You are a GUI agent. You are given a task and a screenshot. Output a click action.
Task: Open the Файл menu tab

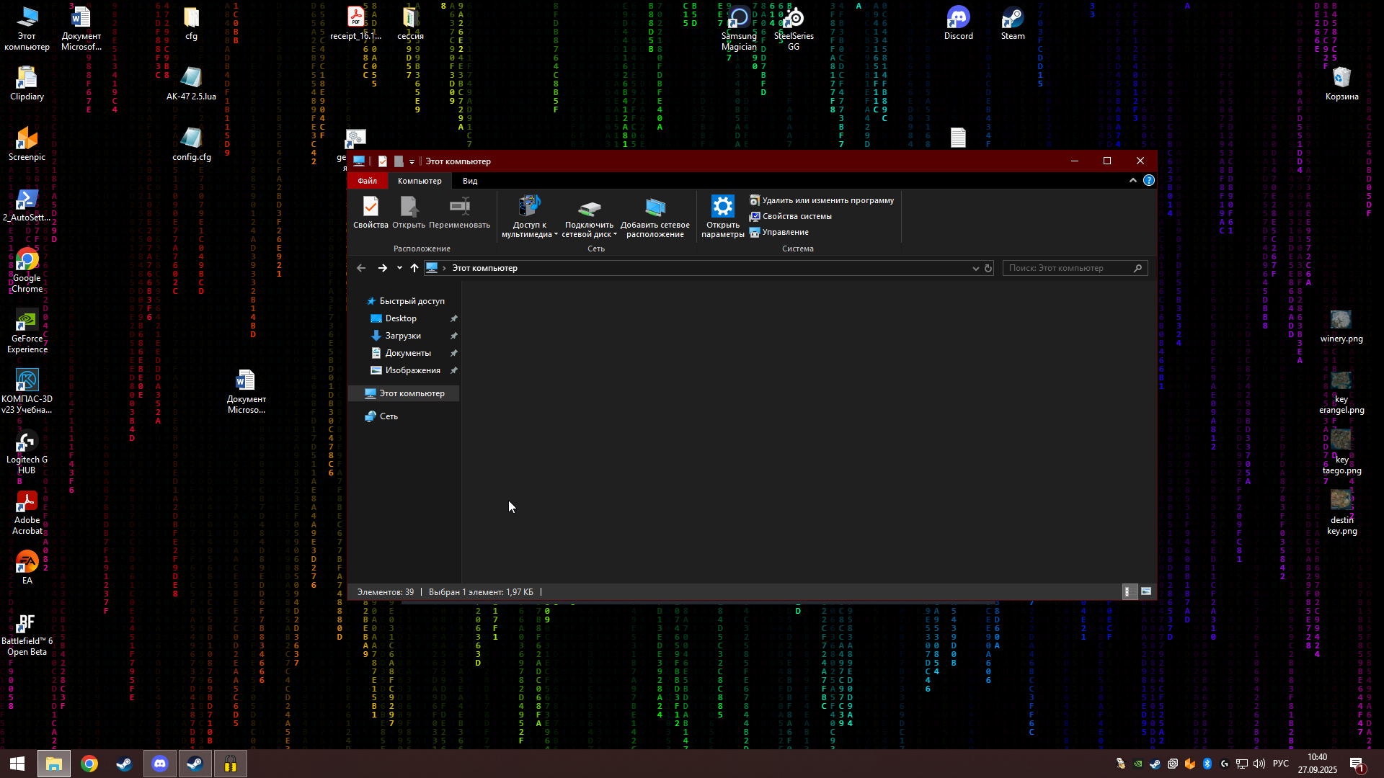(367, 181)
